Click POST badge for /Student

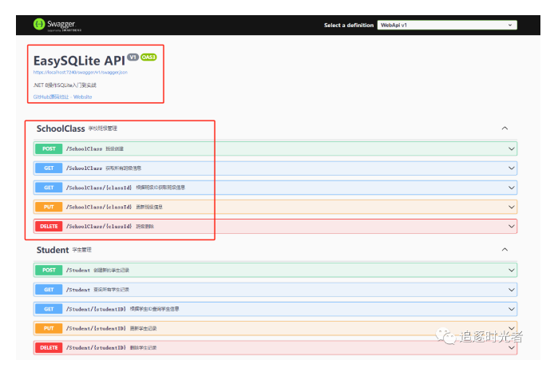pyautogui.click(x=49, y=270)
